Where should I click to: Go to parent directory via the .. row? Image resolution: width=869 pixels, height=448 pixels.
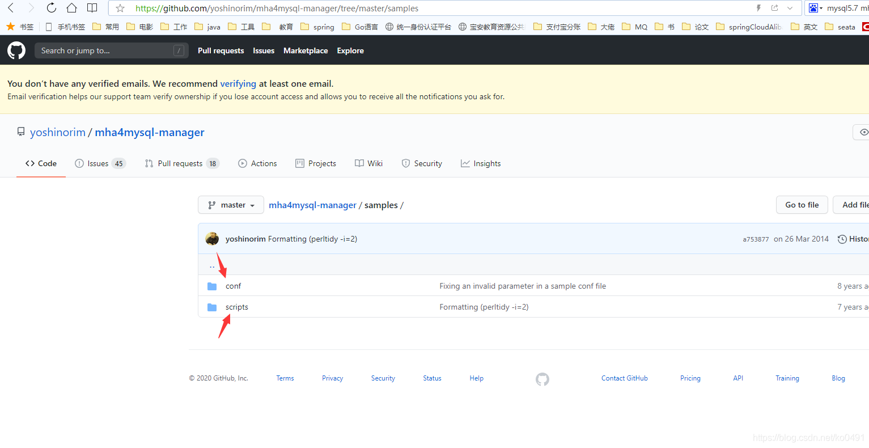click(212, 265)
